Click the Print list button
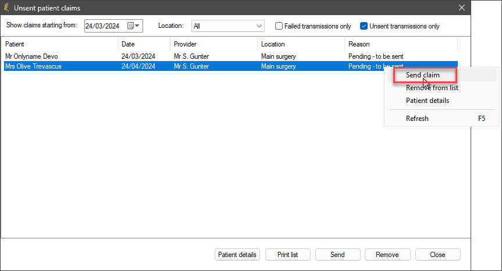 point(288,255)
